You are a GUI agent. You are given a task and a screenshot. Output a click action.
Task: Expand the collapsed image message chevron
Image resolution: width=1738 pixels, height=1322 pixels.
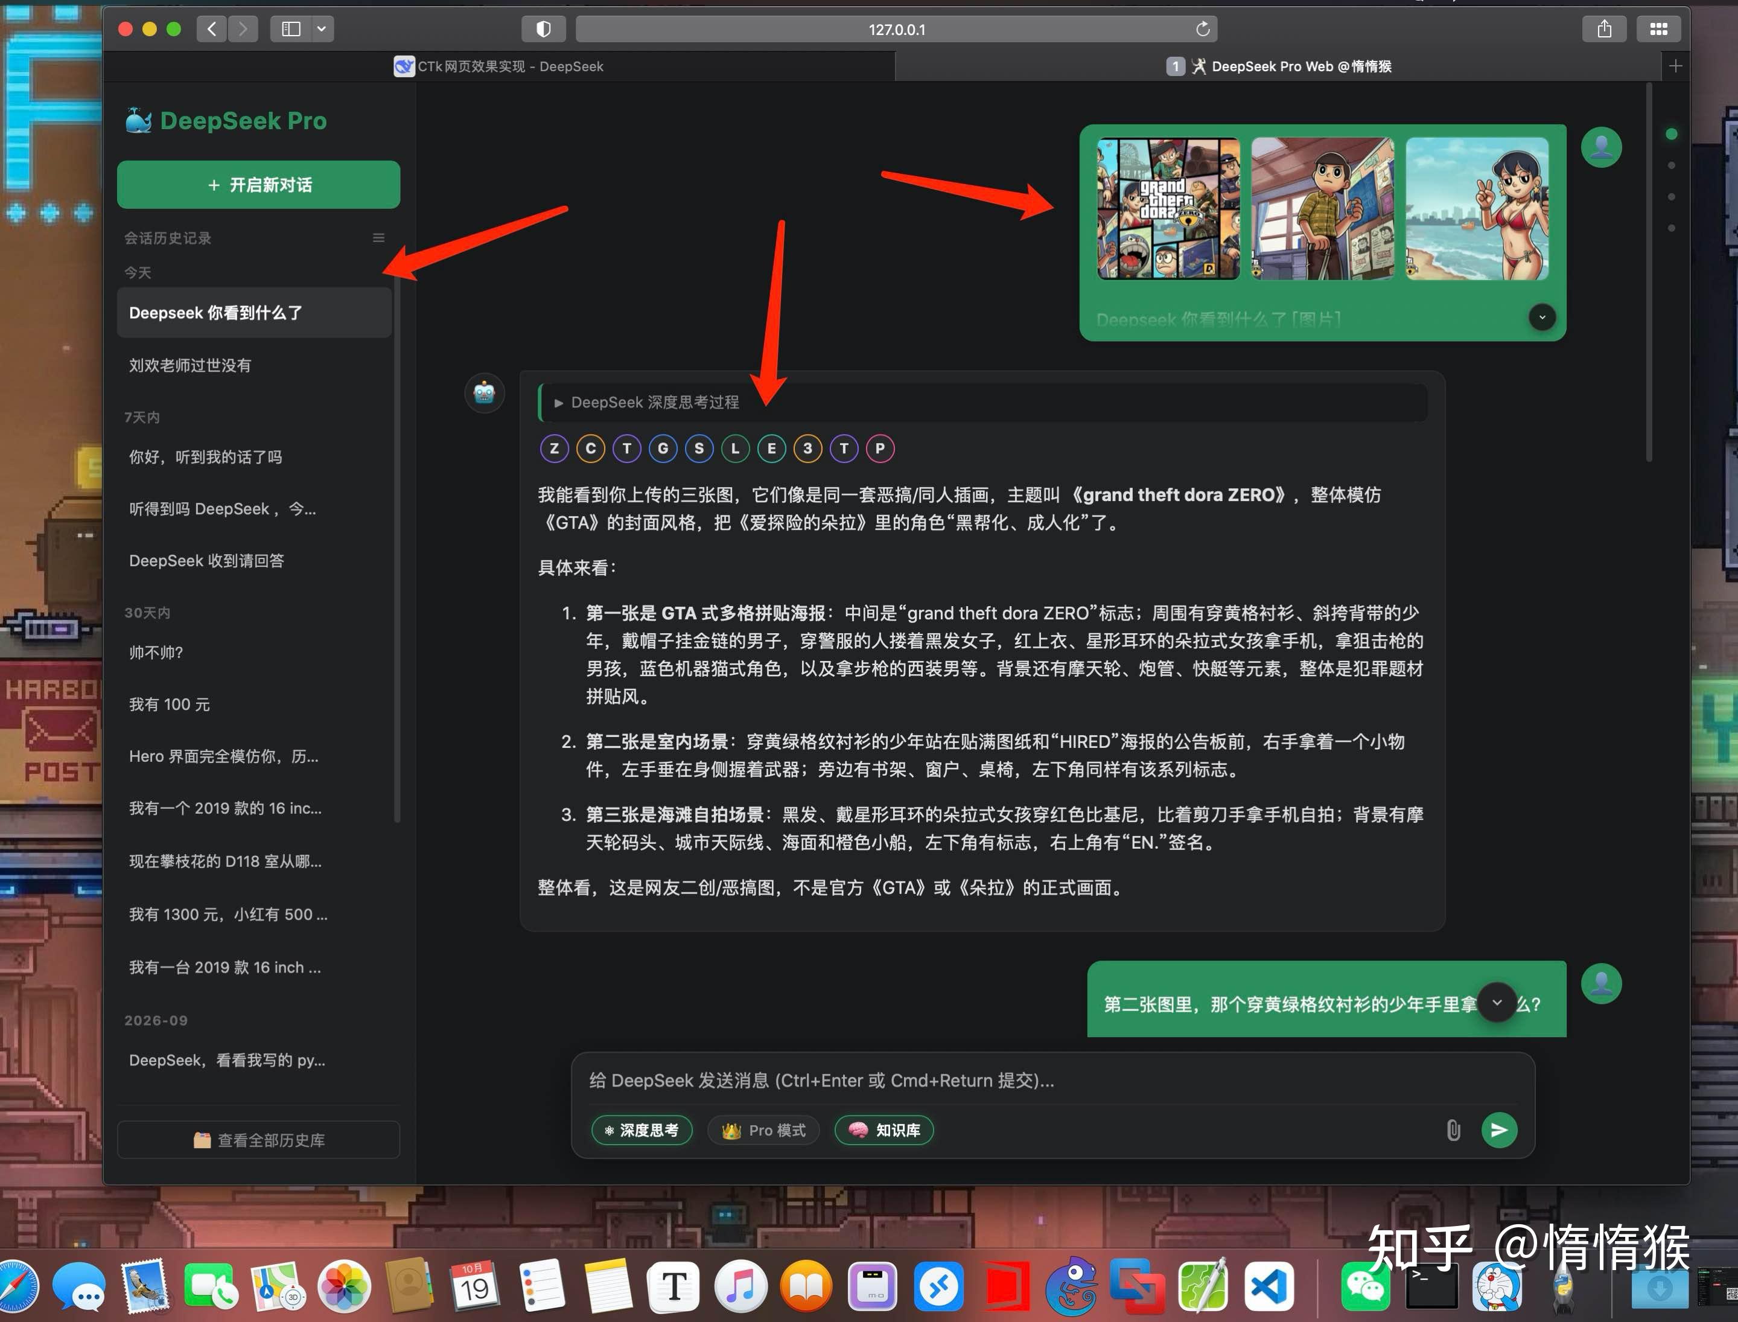(x=1541, y=317)
